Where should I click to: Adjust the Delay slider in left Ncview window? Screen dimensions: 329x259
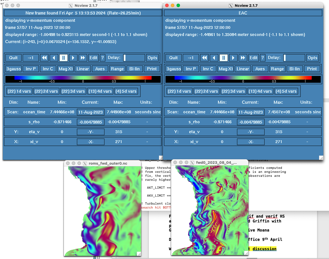pyautogui.click(x=134, y=58)
